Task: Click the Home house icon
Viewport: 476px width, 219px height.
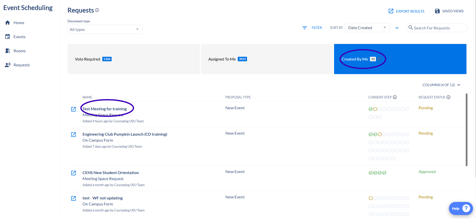Action: click(x=8, y=23)
